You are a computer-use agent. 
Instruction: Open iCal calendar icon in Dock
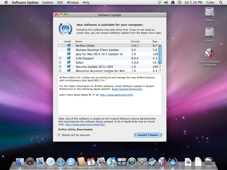tap(91, 162)
